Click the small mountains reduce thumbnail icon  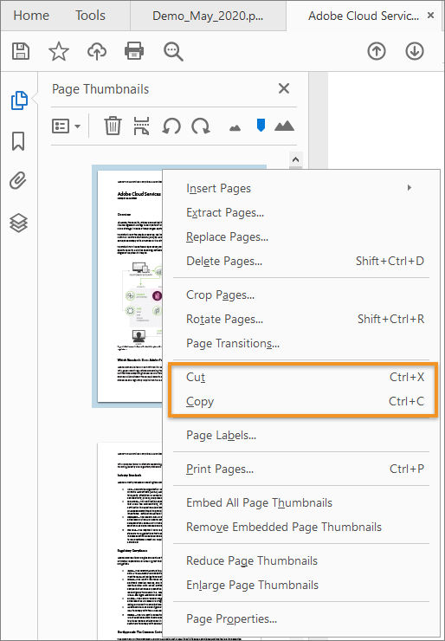click(235, 128)
